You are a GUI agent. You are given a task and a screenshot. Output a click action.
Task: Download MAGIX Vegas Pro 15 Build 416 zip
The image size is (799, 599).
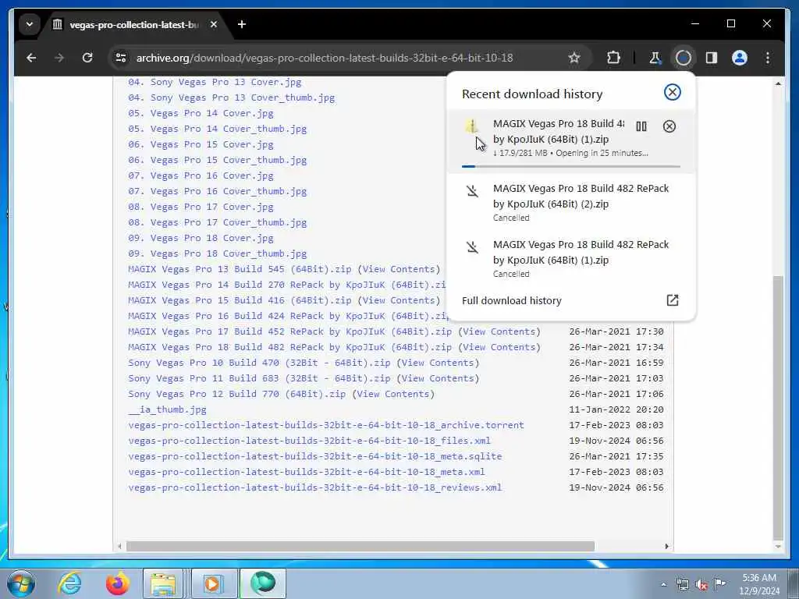pyautogui.click(x=240, y=300)
